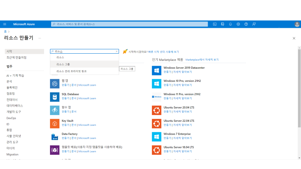Open the AI + 기계 학습 category

(x=15, y=75)
